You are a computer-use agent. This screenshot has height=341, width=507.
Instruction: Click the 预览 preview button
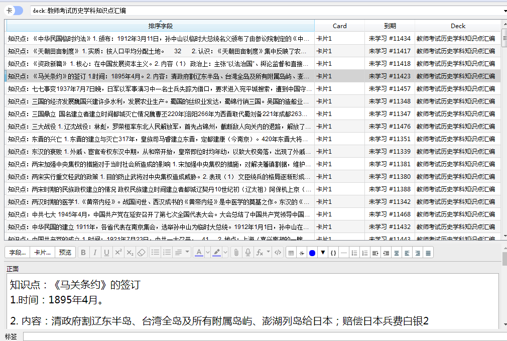pos(65,253)
